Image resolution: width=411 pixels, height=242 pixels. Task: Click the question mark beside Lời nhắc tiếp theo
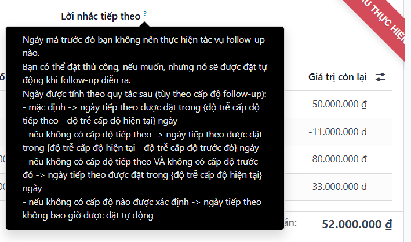coord(145,14)
